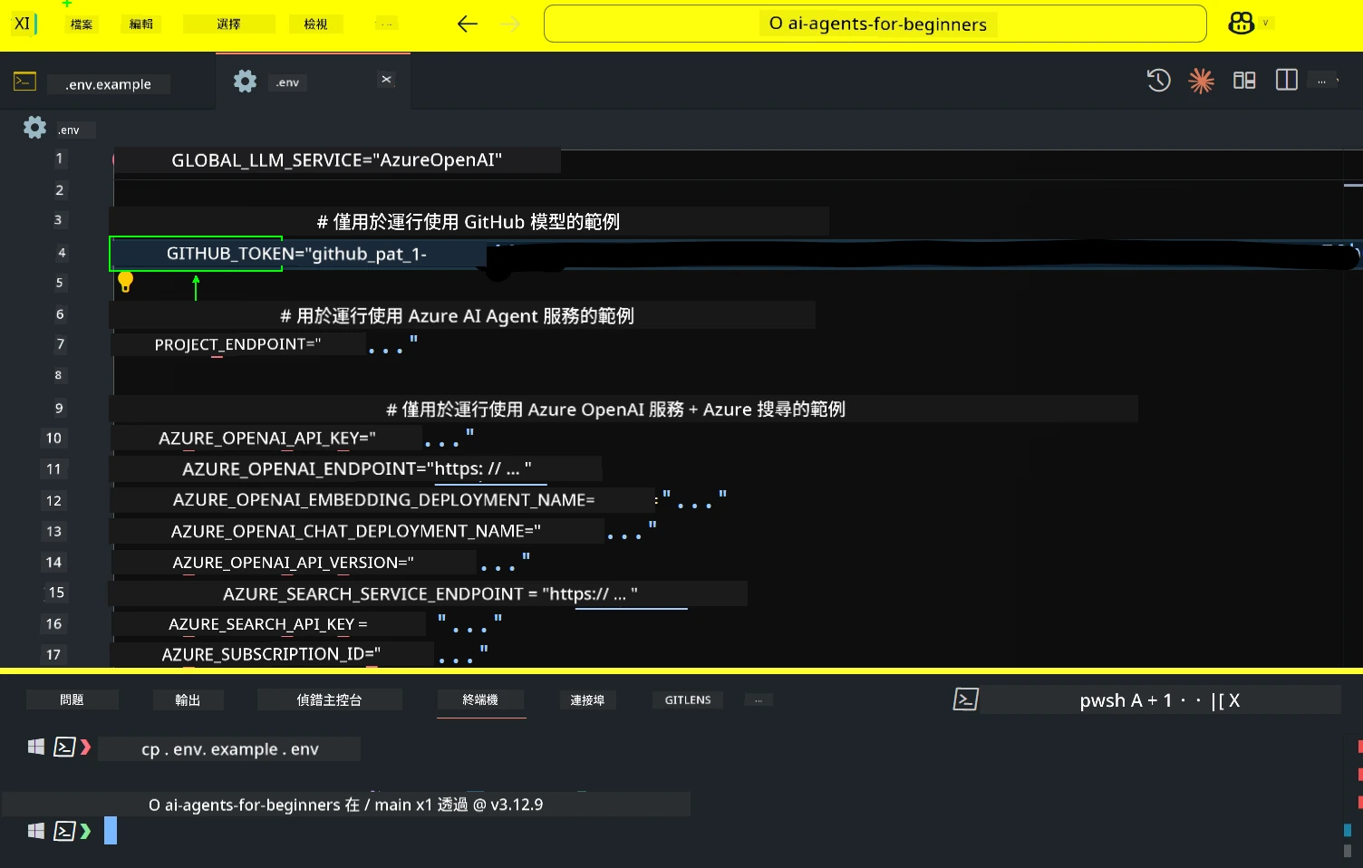The height and width of the screenshot is (868, 1363).
Task: Open the 檔案 menu
Action: (80, 24)
